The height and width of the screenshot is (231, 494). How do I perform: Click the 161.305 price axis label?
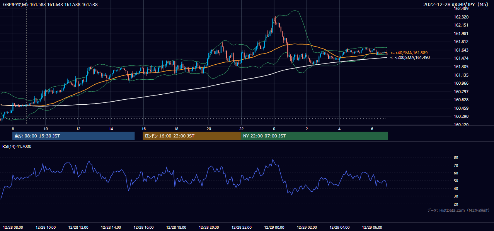461,67
